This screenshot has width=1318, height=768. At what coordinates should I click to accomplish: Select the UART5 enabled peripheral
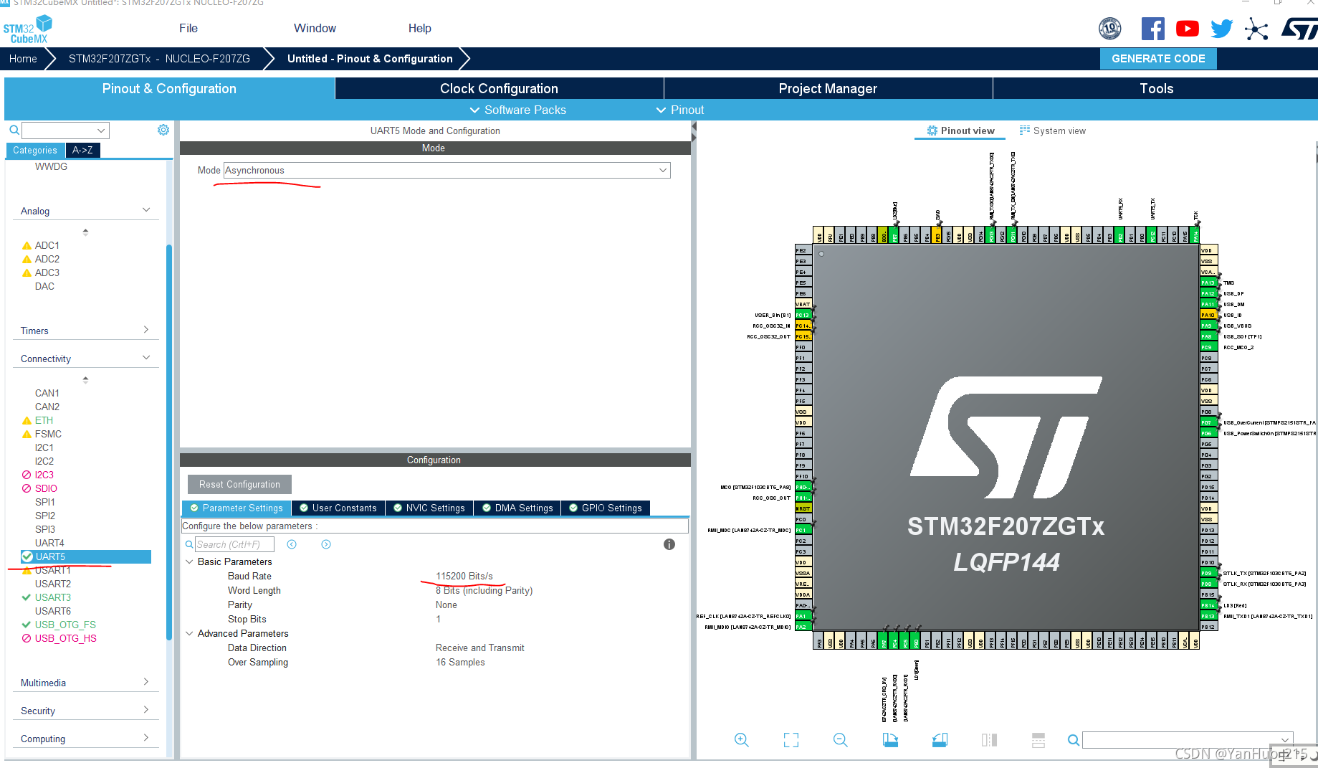86,556
